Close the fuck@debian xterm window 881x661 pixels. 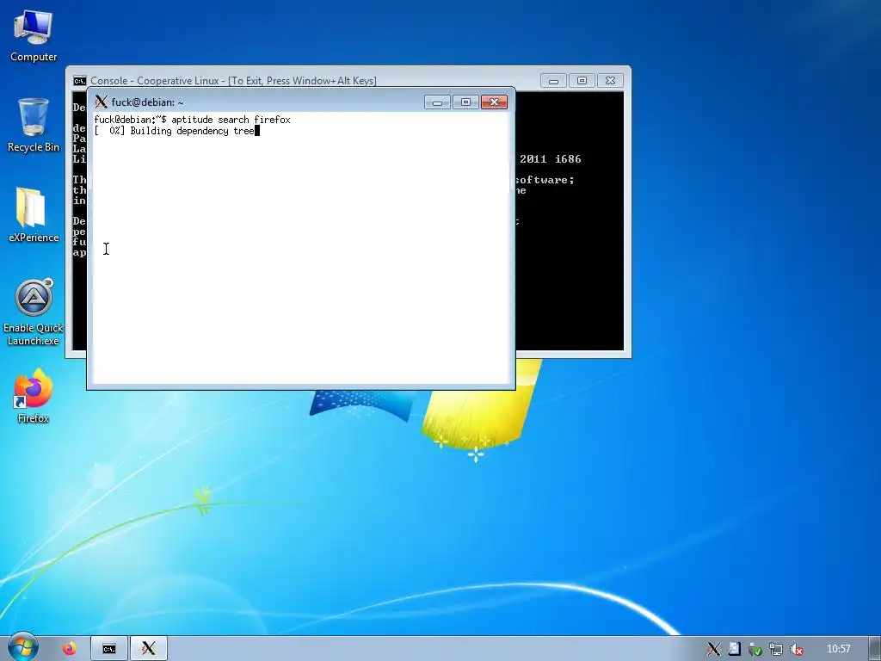tap(495, 102)
